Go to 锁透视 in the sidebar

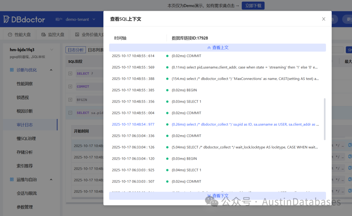(x=23, y=97)
